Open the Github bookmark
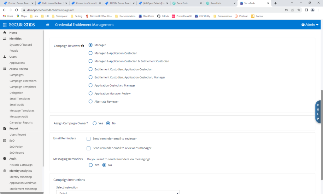Image resolution: width=323 pixels, height=194 pixels. [x=163, y=16]
